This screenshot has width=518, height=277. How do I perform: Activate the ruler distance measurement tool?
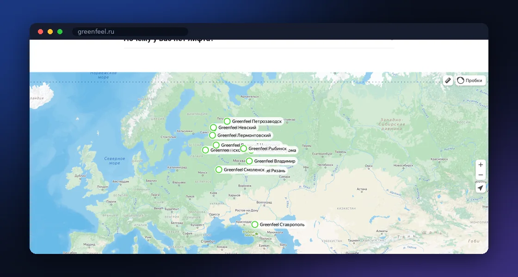tap(448, 80)
